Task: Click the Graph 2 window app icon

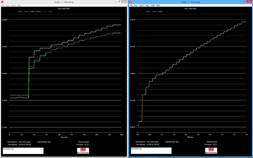Action: (131, 2)
